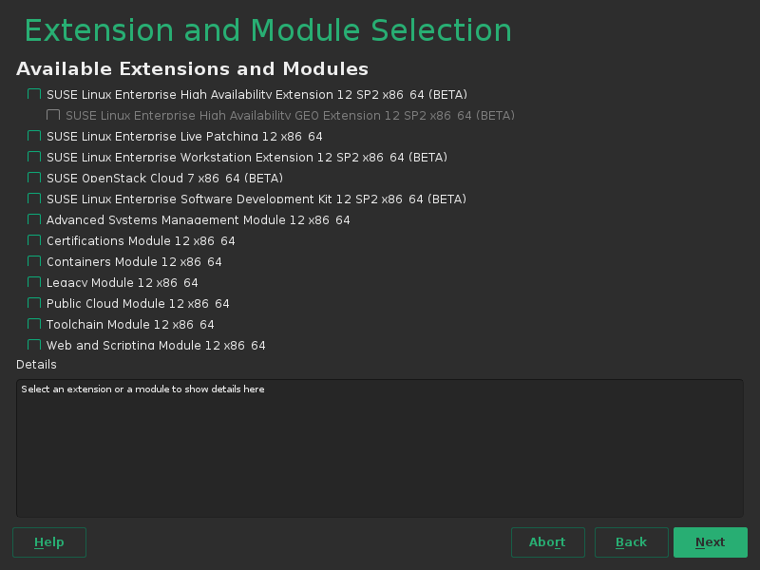Viewport: 760px width, 570px height.
Task: Select the Workstation Extension 12 SP2 checkbox
Action: pos(34,158)
